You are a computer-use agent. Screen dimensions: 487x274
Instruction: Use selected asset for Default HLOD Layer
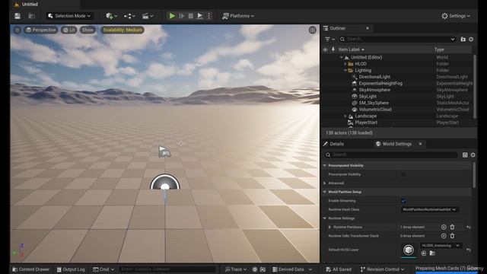[424, 253]
